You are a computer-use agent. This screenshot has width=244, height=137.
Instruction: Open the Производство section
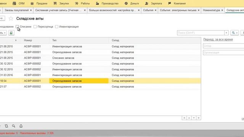click(107, 3)
